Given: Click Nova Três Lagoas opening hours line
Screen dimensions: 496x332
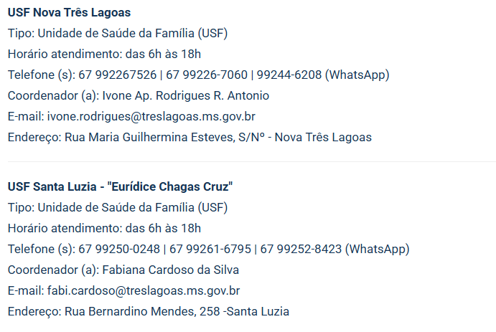Looking at the screenshot, I should pos(104,54).
